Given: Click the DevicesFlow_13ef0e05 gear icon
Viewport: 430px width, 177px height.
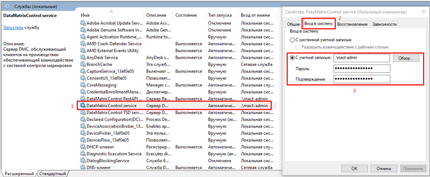Looking at the screenshot, I should tap(83, 140).
